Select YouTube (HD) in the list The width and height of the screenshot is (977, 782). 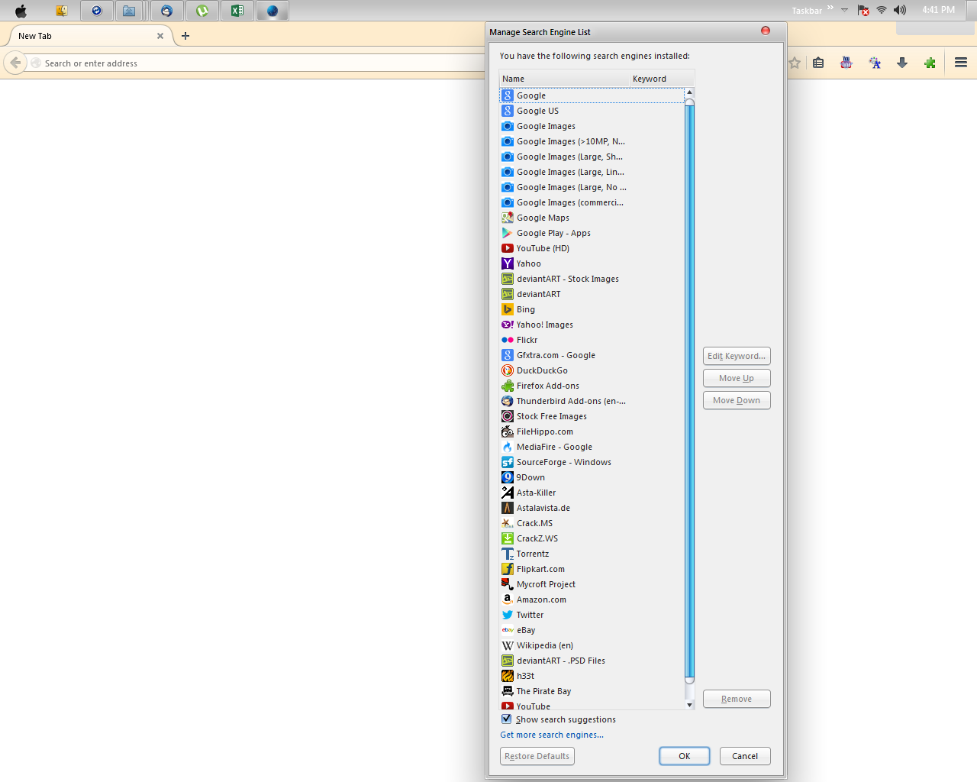(592, 248)
